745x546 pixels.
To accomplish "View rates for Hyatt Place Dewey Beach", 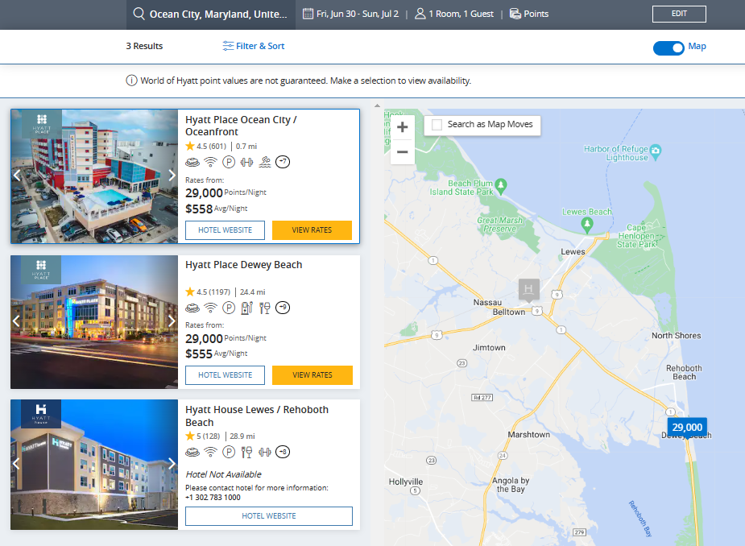I will (312, 375).
